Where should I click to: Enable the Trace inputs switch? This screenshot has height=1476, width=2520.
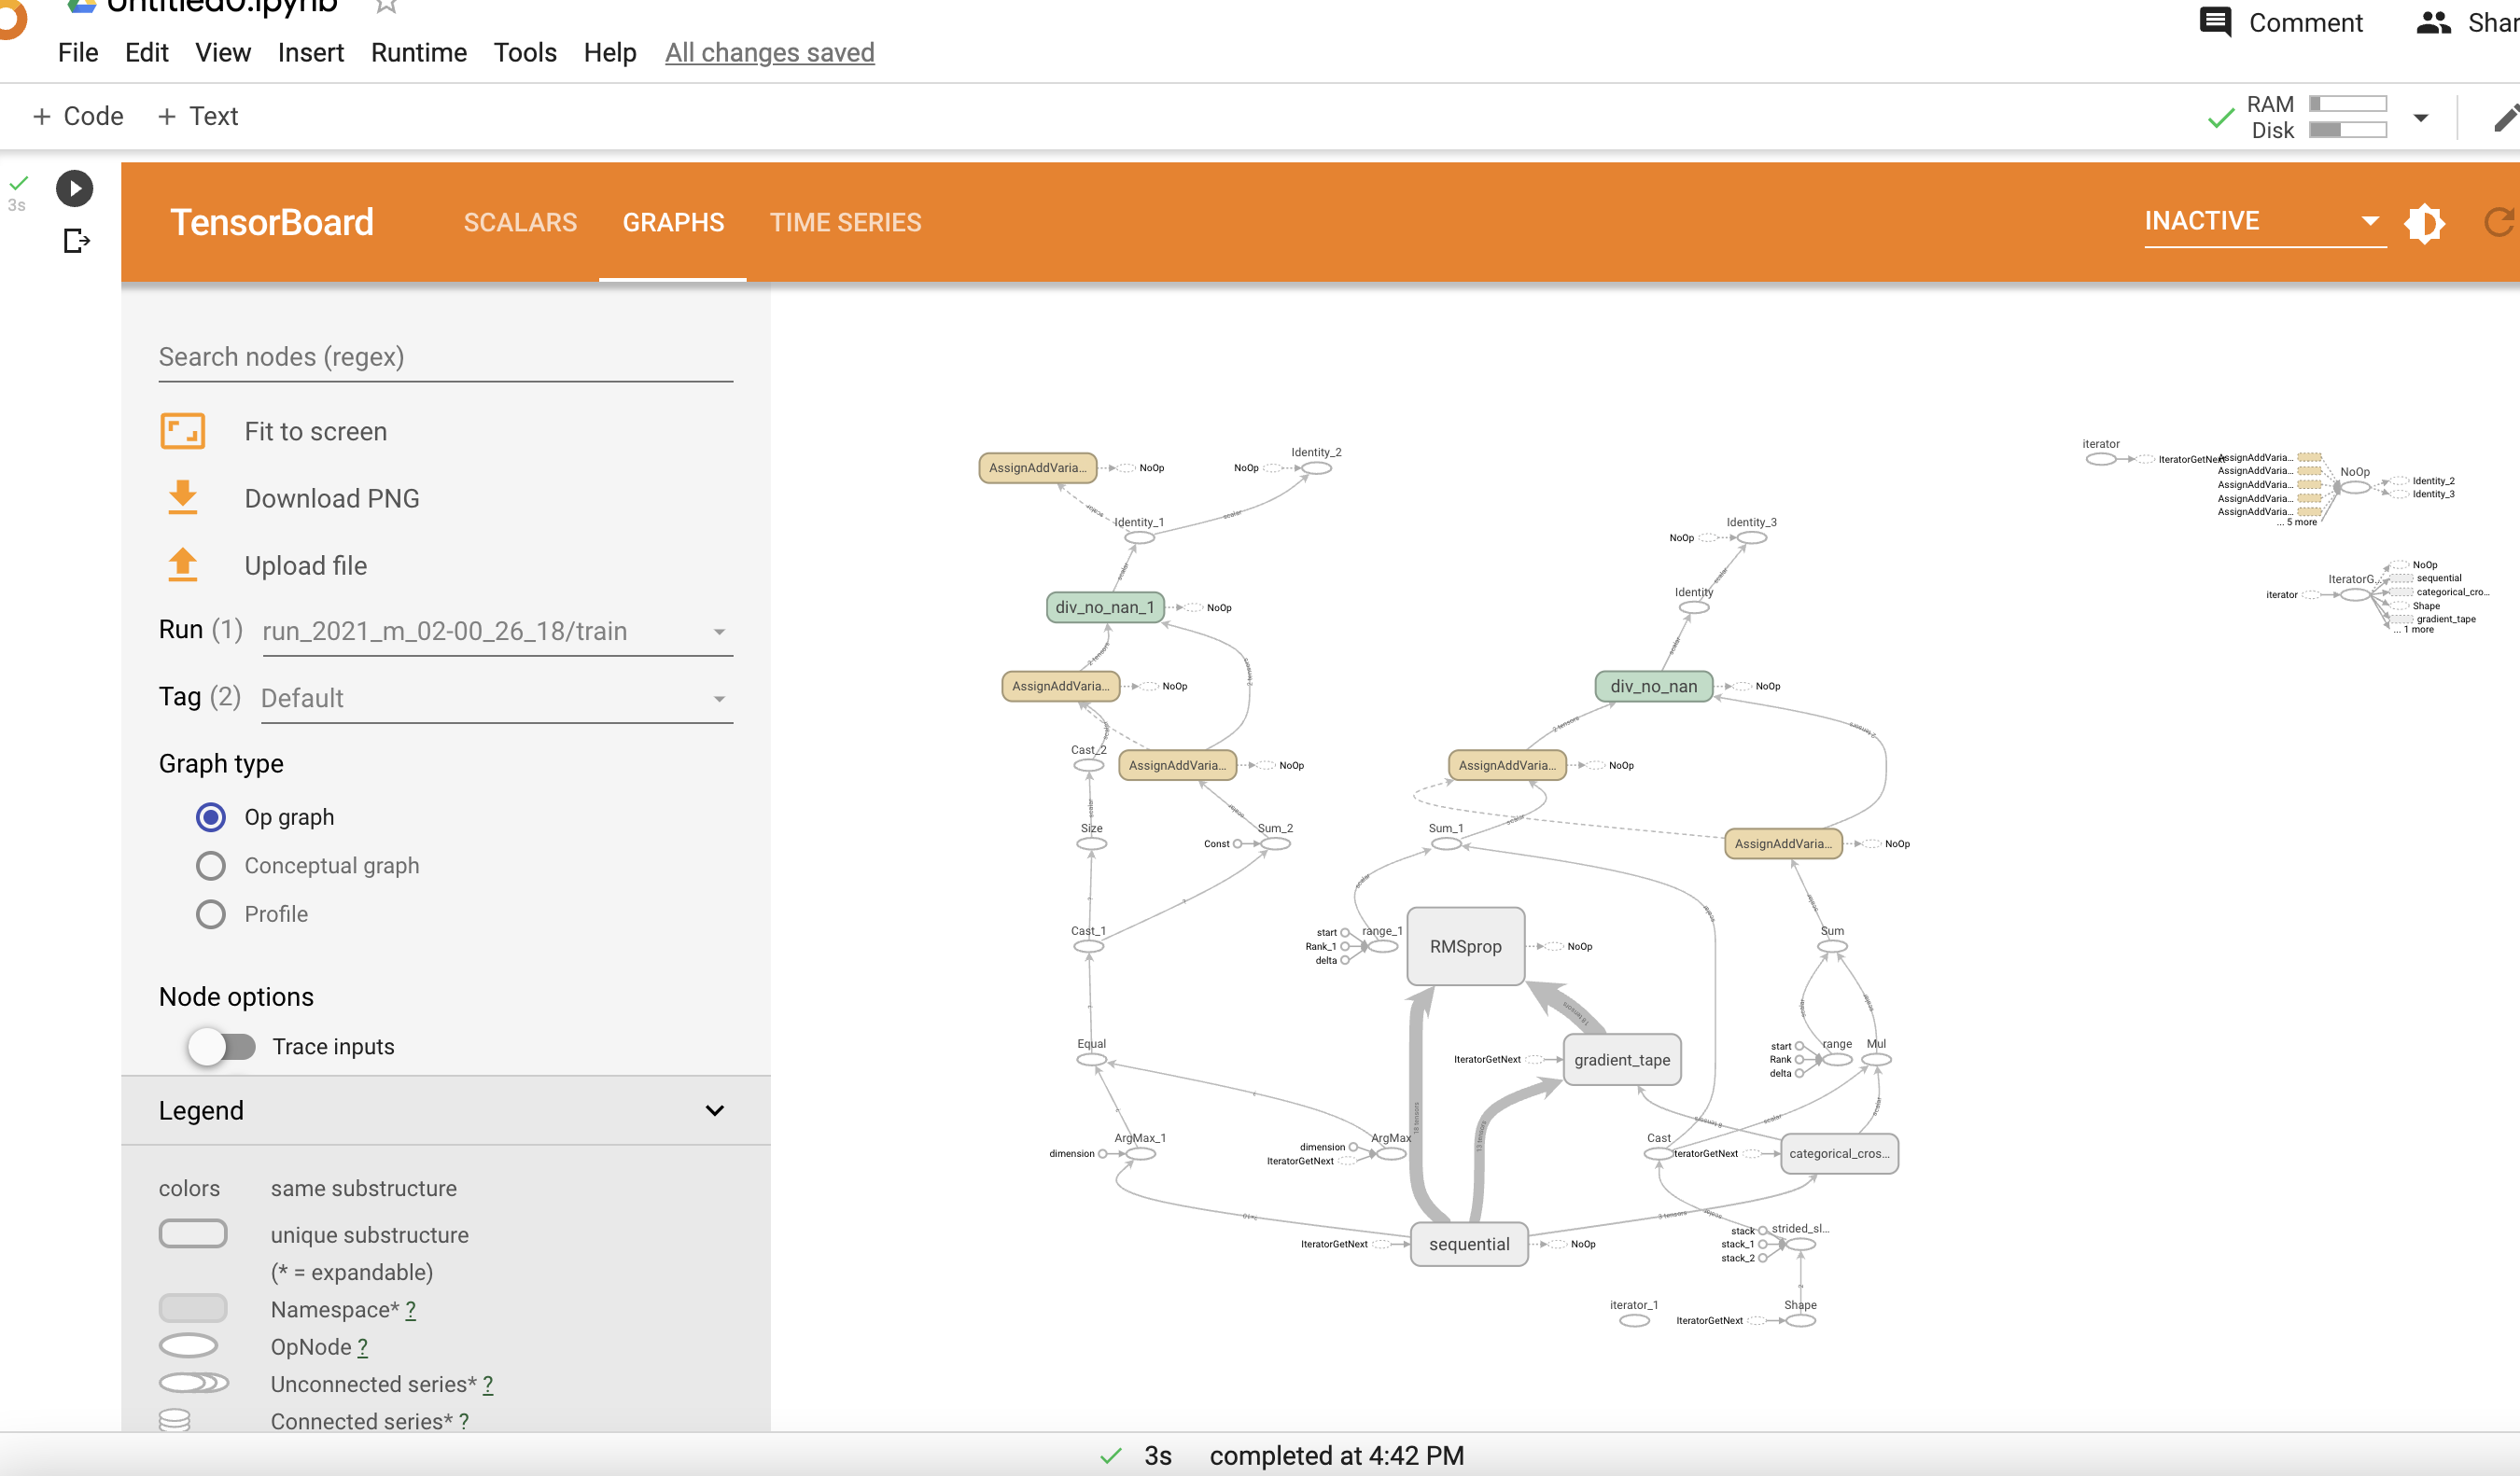coord(222,1046)
